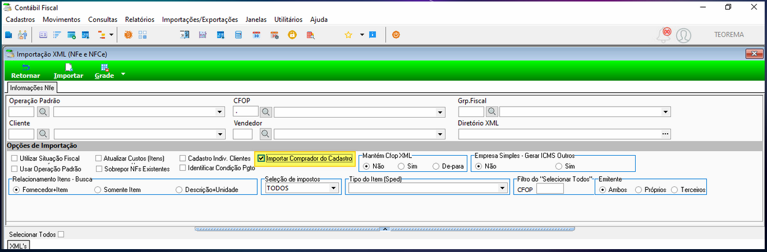Enable Cadastro Indiv. Clientes checkbox
The width and height of the screenshot is (767, 252).
tap(183, 158)
